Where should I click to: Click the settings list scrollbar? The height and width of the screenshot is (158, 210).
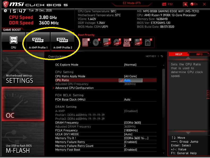coord(164,93)
